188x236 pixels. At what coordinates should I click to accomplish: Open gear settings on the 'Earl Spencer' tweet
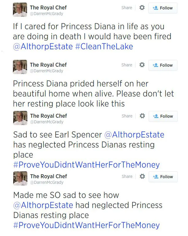click(x=142, y=116)
